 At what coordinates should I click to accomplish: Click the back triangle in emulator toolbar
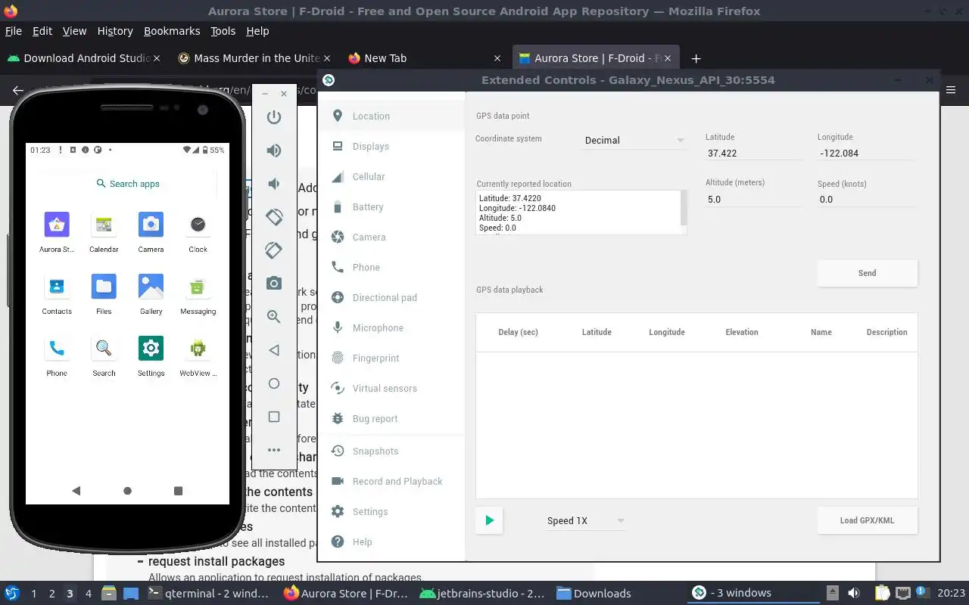[x=274, y=350]
